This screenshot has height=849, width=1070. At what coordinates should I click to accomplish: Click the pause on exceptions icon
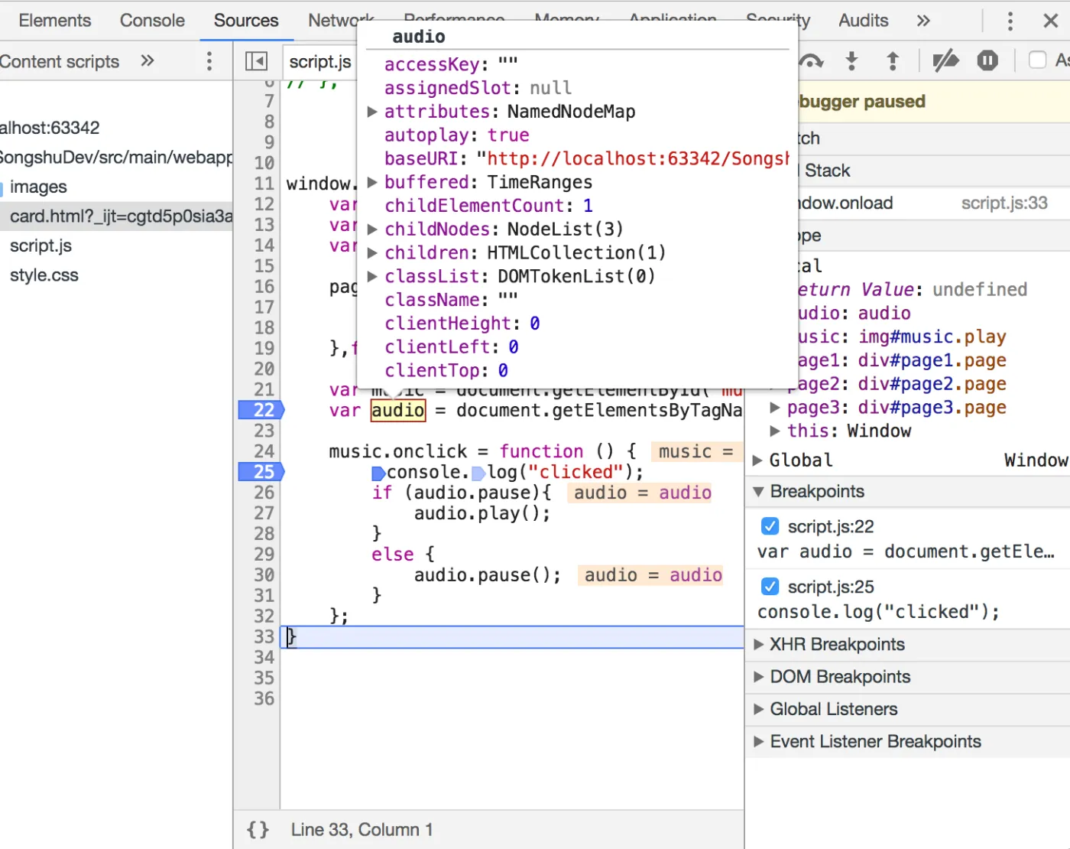pos(987,61)
